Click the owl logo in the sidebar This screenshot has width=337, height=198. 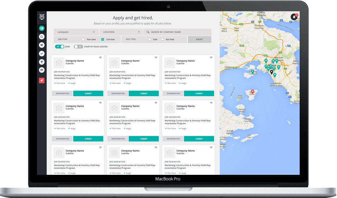[42, 16]
